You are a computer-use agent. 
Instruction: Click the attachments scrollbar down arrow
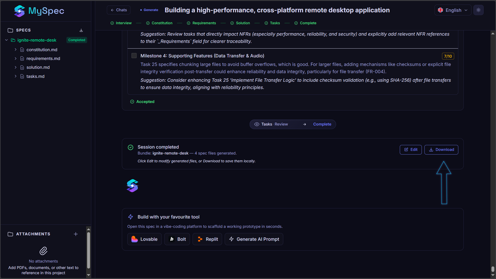point(88,274)
